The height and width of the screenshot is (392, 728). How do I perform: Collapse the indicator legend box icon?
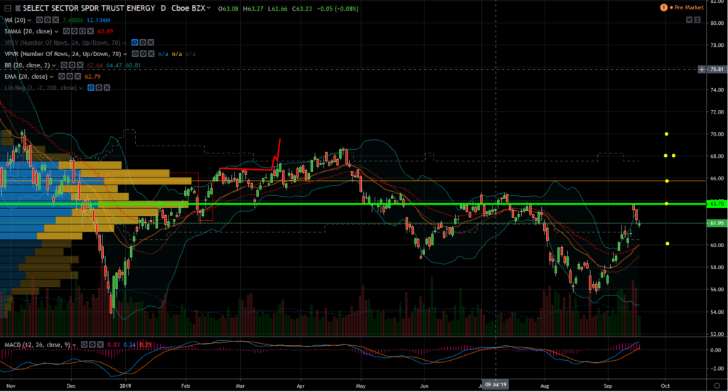coord(7,9)
